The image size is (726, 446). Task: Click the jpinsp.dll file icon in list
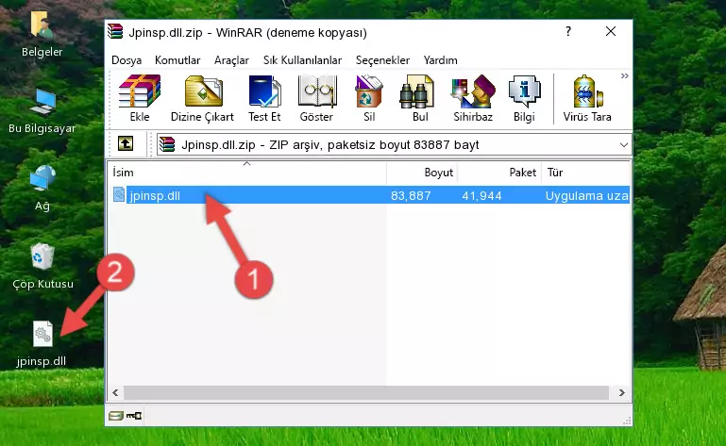[119, 195]
